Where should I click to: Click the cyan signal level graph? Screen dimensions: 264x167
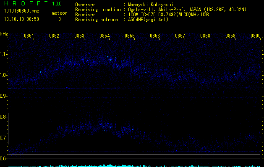pyautogui.click(x=134, y=166)
